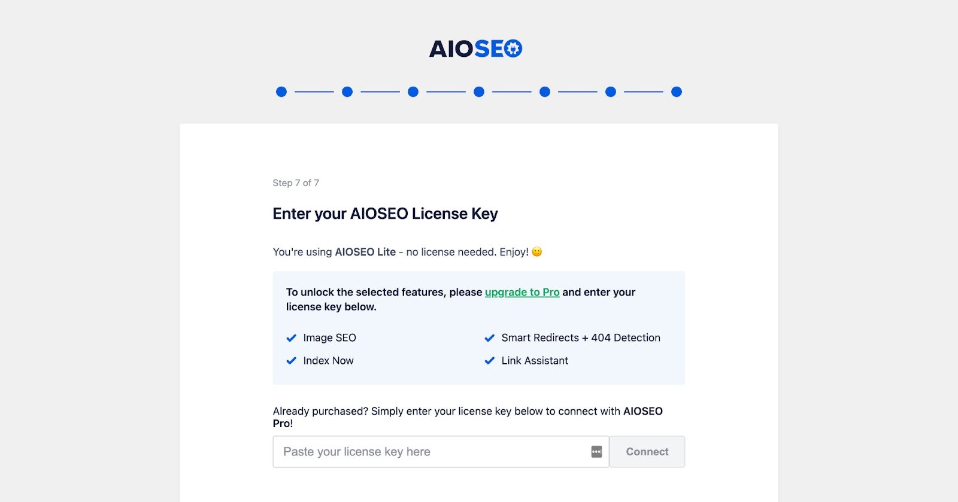The height and width of the screenshot is (502, 958).
Task: Go to the first step dot of the wizard
Action: point(281,92)
